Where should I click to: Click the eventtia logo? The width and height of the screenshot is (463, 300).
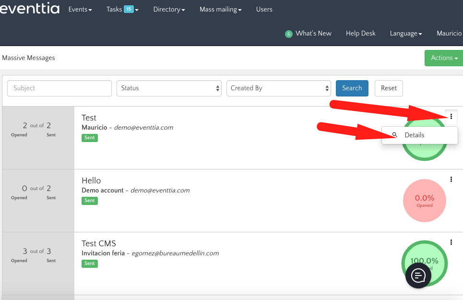point(30,10)
